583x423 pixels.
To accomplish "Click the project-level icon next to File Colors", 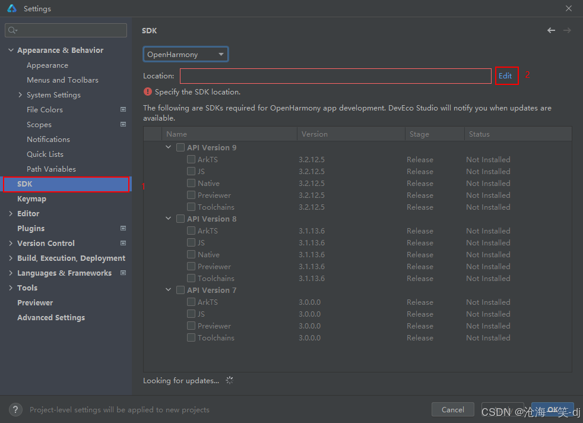I will [x=123, y=109].
